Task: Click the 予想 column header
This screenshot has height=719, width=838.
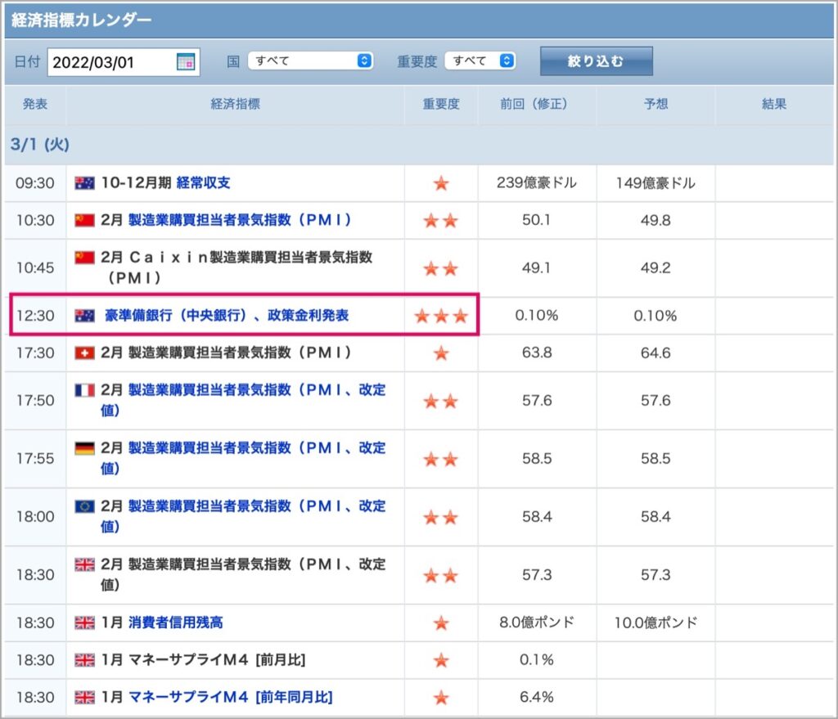Action: tap(656, 104)
